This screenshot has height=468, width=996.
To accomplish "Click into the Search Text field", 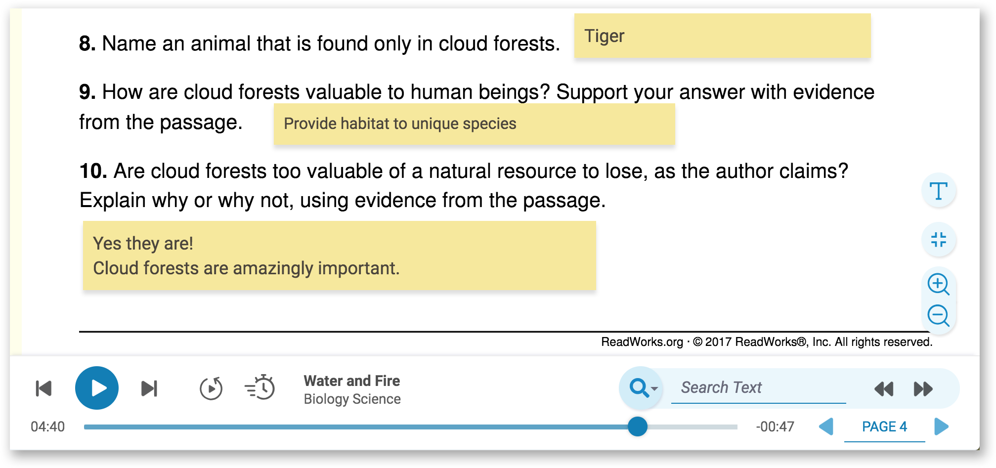I will coord(758,388).
